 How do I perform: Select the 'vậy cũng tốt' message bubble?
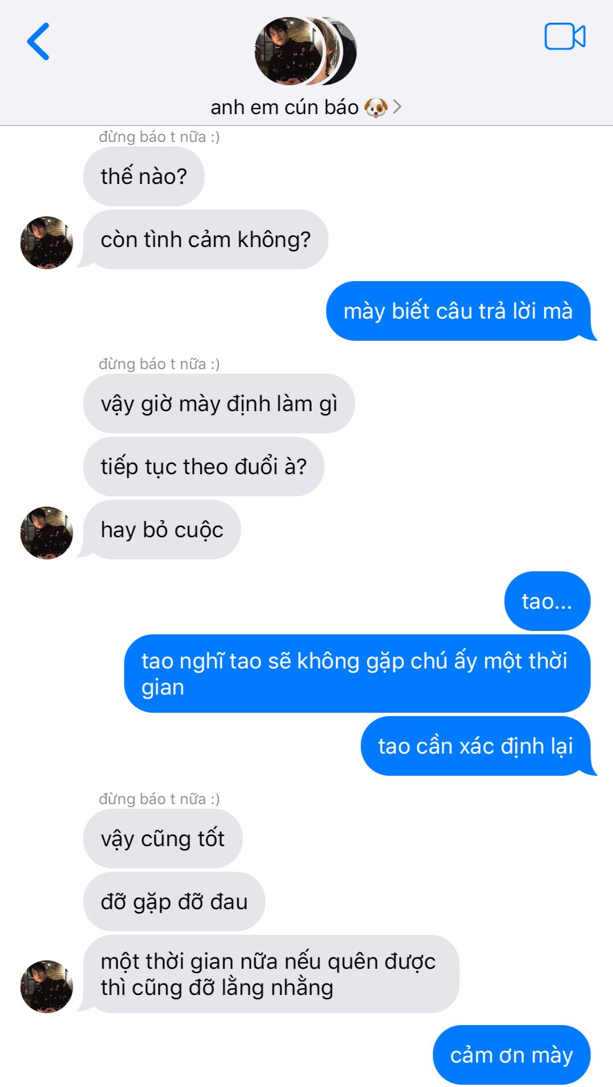click(x=163, y=839)
